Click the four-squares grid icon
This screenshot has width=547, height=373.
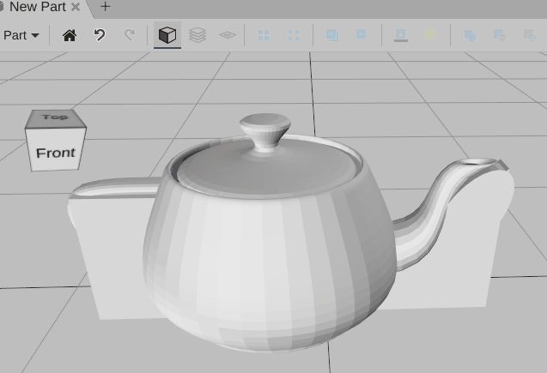click(x=264, y=35)
